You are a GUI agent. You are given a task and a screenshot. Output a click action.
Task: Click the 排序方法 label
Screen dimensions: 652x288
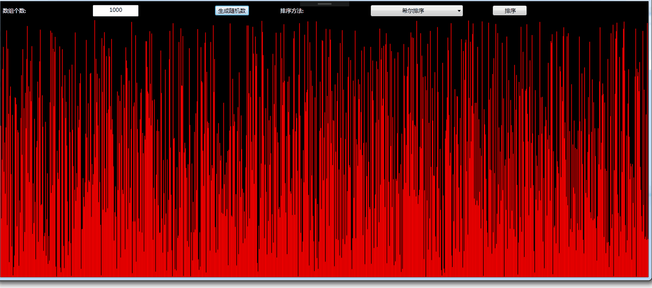pyautogui.click(x=292, y=11)
